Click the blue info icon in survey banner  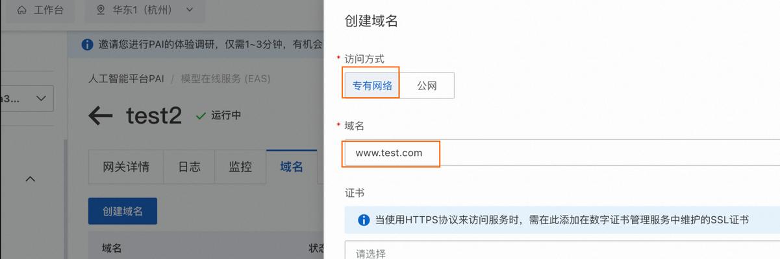point(87,44)
